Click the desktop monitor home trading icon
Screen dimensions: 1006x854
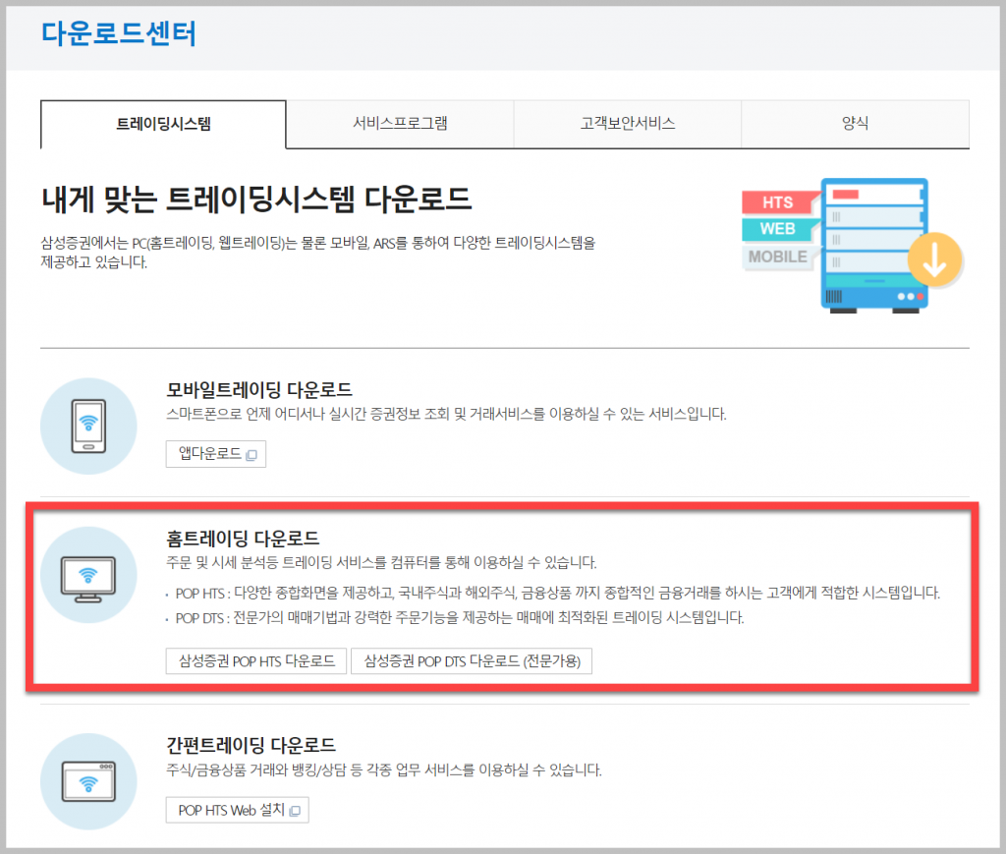(88, 575)
